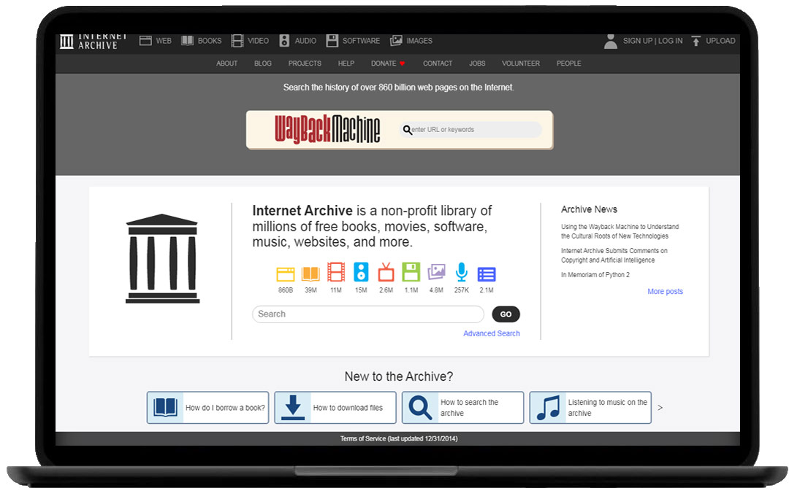The width and height of the screenshot is (789, 496).
Task: Click How to download files text
Action: pos(348,408)
